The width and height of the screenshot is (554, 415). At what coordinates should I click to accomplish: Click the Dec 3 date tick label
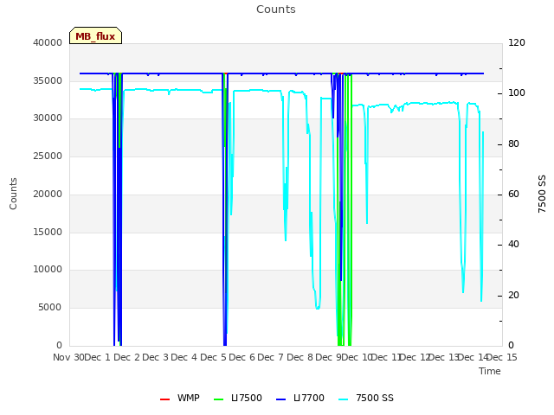point(156,357)
